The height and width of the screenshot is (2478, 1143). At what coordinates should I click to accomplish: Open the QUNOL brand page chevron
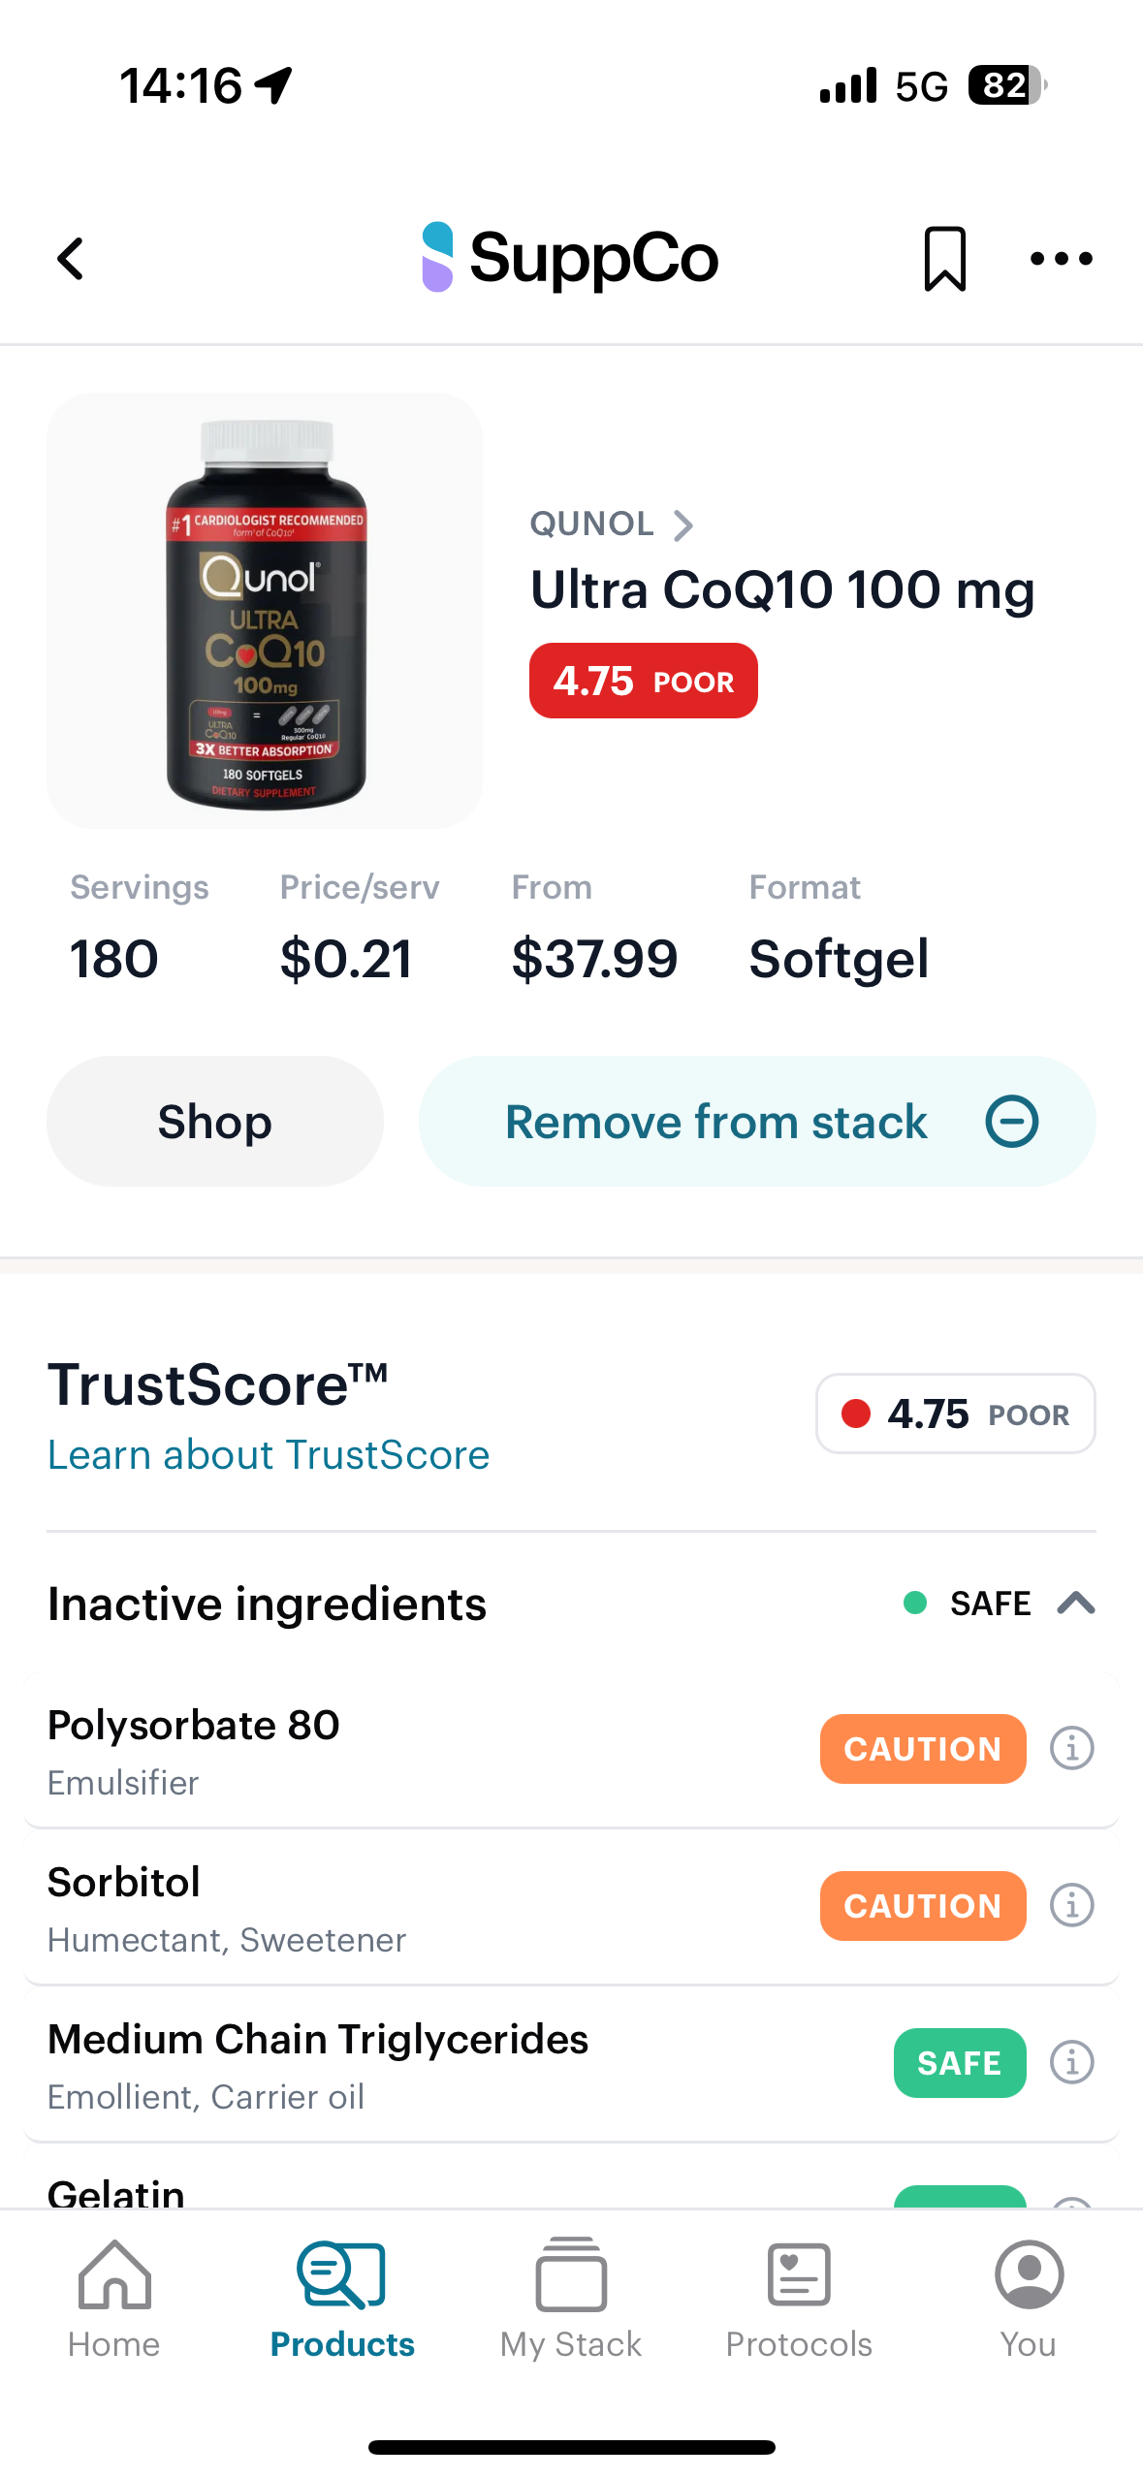tap(683, 525)
